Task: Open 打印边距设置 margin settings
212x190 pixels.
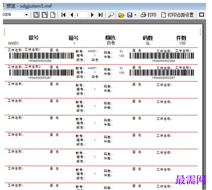Action: point(177,15)
